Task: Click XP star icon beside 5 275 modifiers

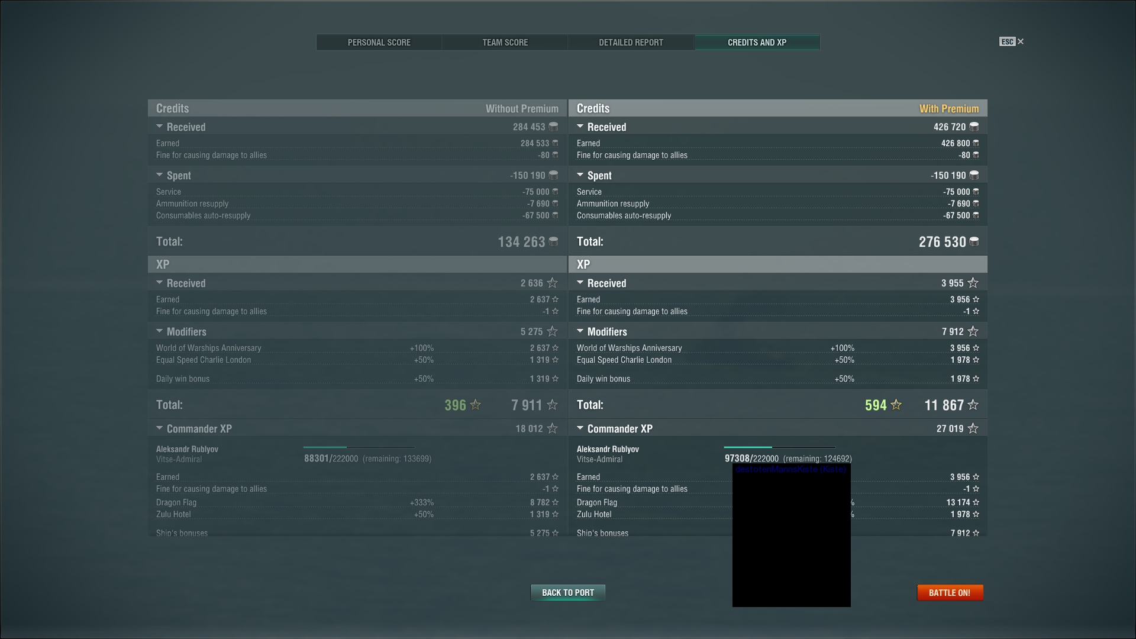Action: [552, 331]
